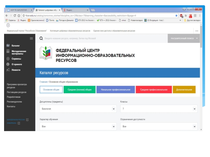The image size is (210, 157).
Task: Open external link icon next to ИНФОРМИКА
Action: tap(19, 123)
